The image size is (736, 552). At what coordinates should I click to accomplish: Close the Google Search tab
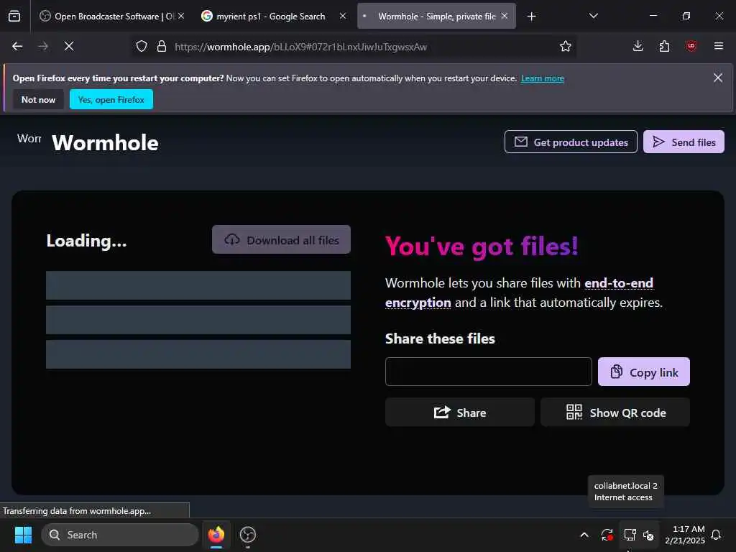pyautogui.click(x=343, y=16)
